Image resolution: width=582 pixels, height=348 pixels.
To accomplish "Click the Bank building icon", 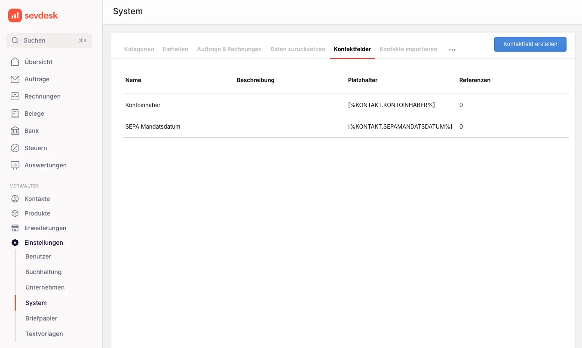I will coord(15,131).
